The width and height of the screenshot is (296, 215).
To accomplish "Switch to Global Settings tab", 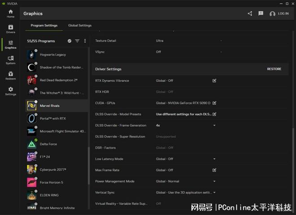I will click(80, 26).
